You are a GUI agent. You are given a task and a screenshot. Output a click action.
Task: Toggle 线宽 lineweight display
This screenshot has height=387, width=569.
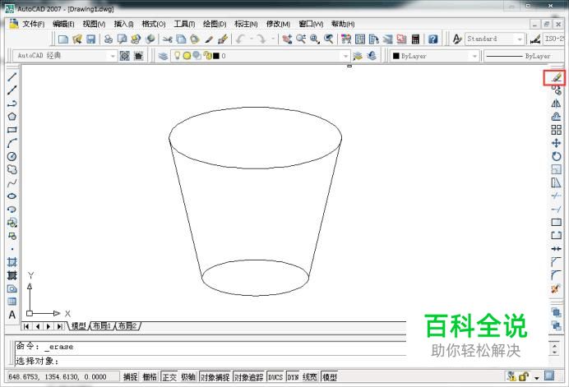[309, 377]
